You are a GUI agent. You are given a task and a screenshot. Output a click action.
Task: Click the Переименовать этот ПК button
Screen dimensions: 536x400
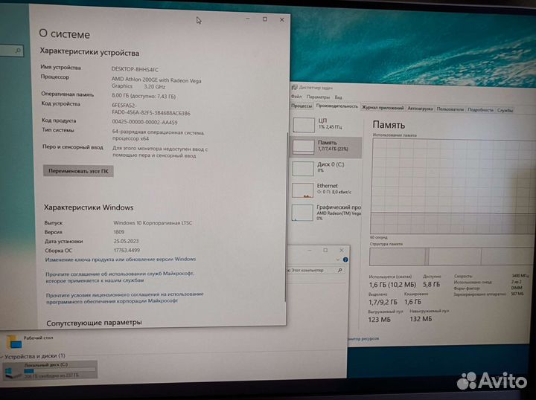pos(78,171)
